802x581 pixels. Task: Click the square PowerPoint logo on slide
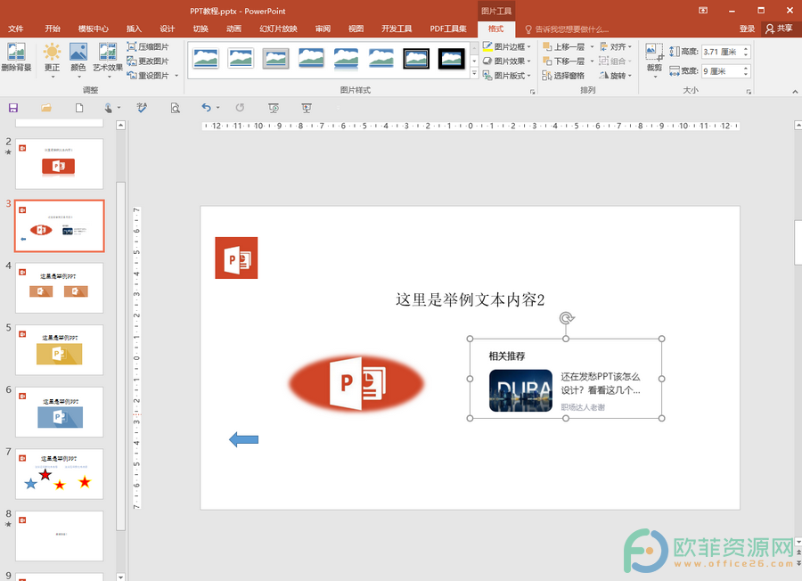click(x=236, y=258)
